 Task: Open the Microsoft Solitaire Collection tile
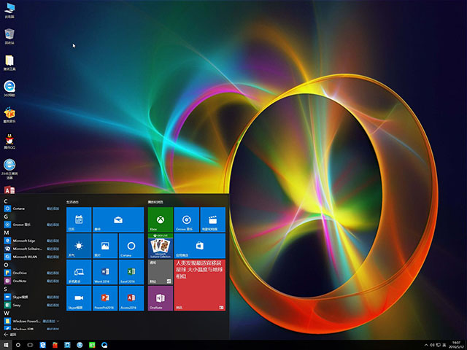(161, 246)
